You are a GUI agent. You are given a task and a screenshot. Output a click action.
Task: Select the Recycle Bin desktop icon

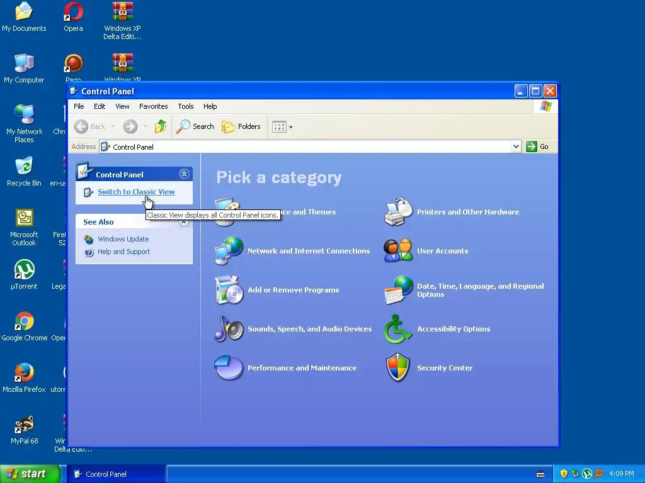click(x=24, y=172)
